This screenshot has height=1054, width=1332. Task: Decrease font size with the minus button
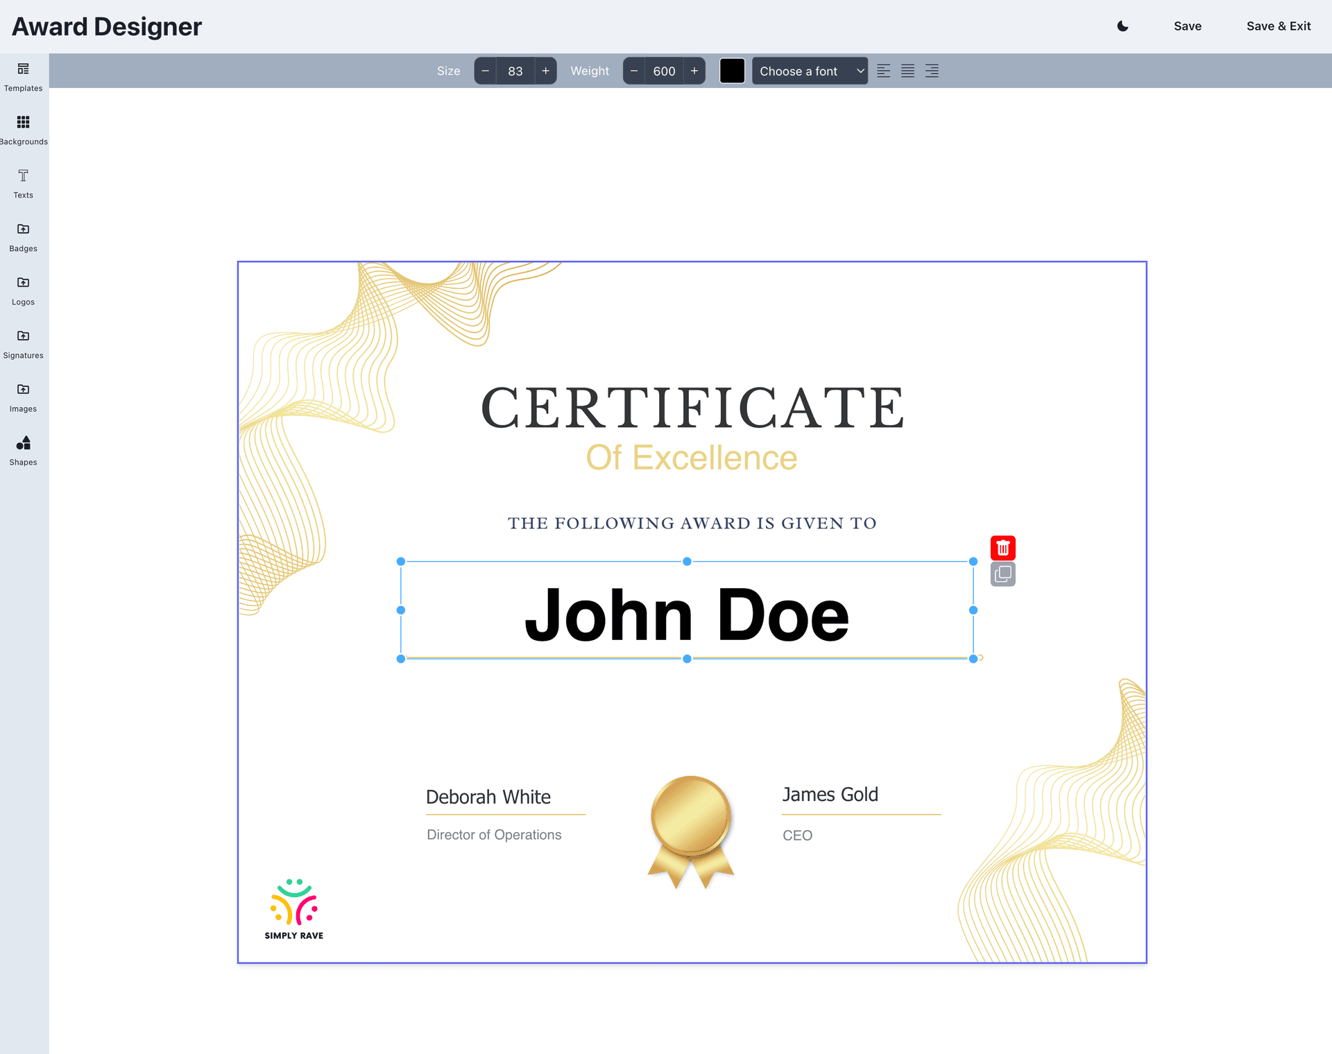[x=486, y=71]
